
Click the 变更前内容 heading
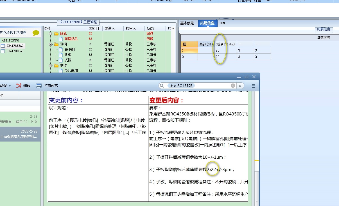pos(66,100)
